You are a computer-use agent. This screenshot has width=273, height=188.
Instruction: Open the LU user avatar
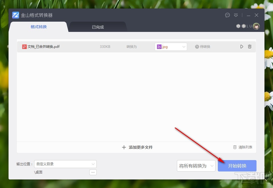[x=256, y=26]
